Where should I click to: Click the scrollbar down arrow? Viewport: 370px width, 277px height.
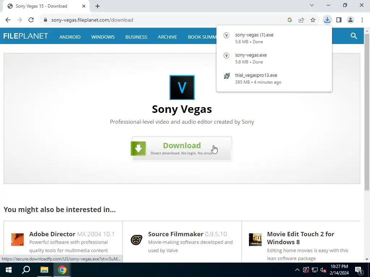(x=367, y=259)
